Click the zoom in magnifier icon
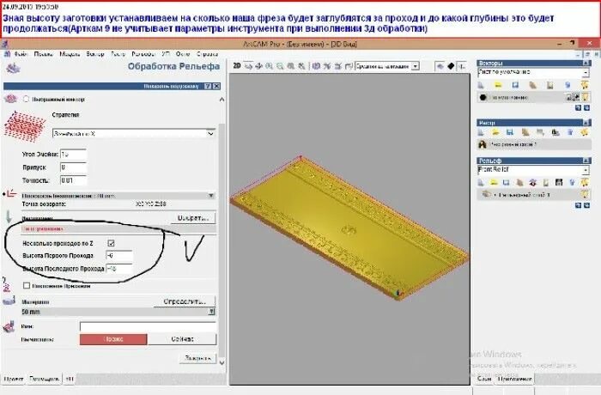This screenshot has height=395, width=601. [x=270, y=66]
